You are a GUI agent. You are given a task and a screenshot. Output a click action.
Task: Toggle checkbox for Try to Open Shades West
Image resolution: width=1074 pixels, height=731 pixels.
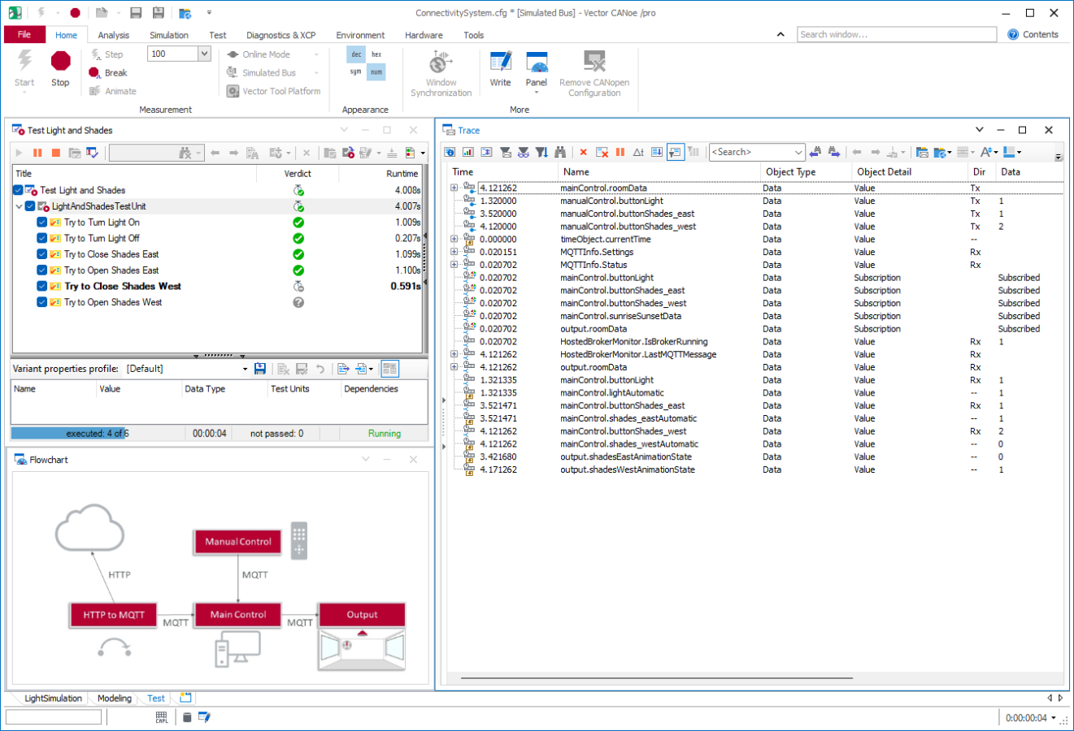click(42, 302)
